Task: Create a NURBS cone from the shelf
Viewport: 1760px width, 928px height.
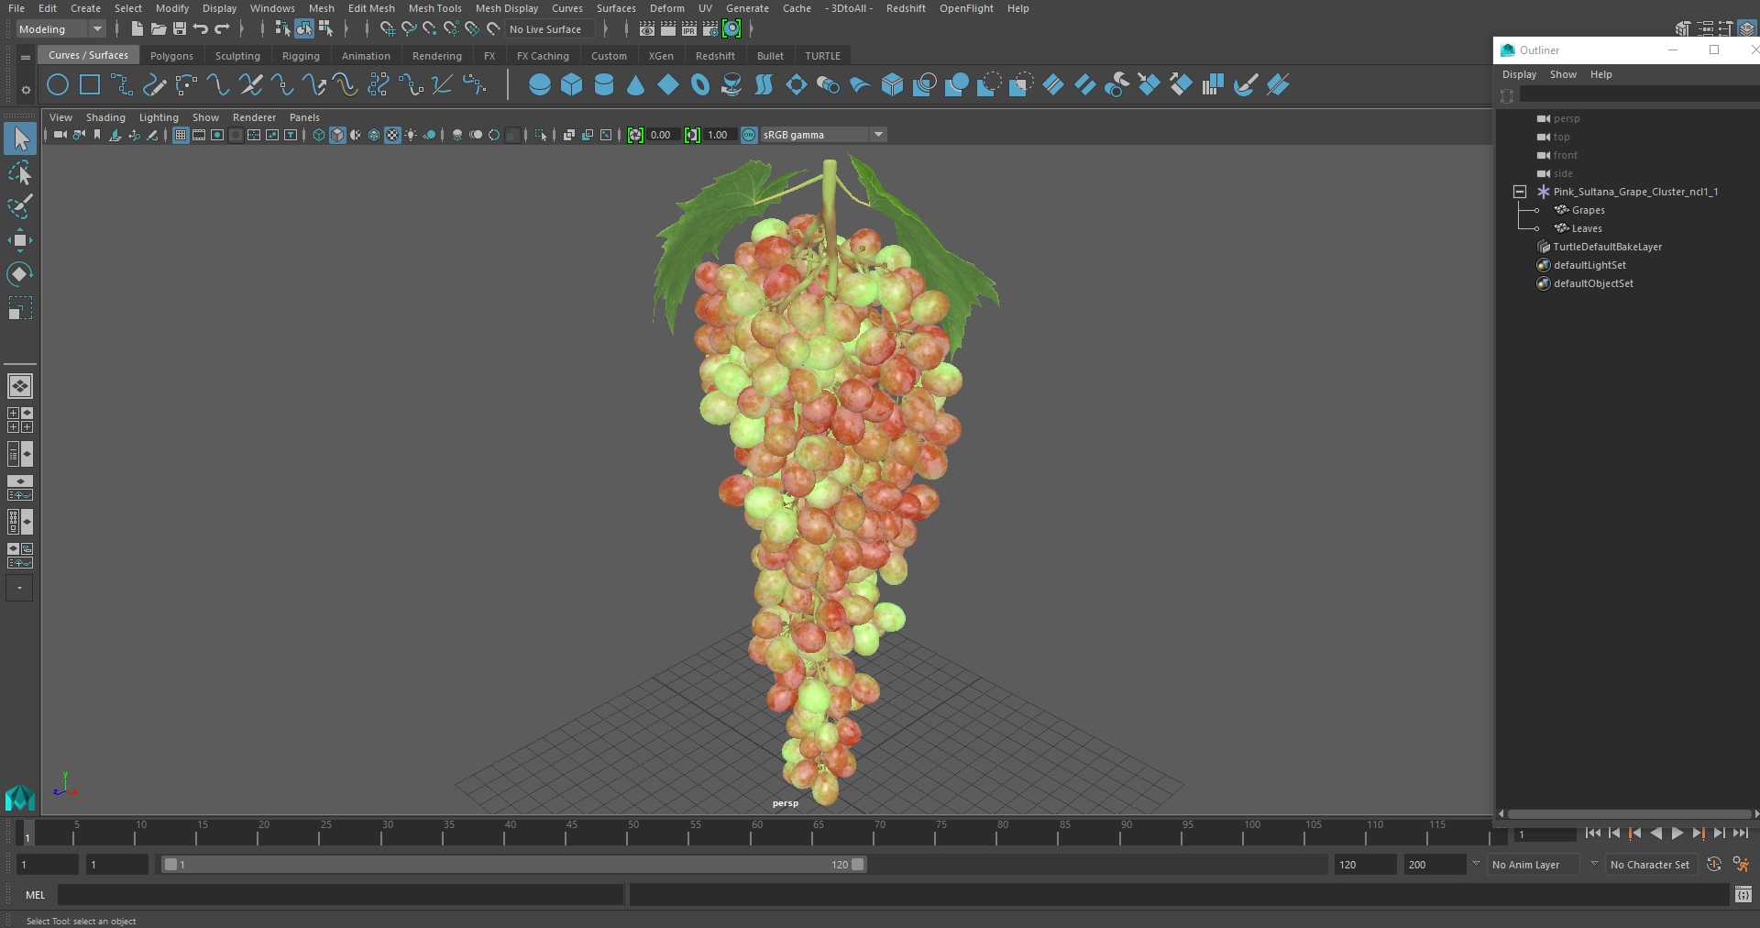Action: pos(635,85)
